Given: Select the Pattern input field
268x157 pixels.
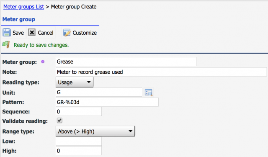Looking at the screenshot, I should [x=107, y=102].
